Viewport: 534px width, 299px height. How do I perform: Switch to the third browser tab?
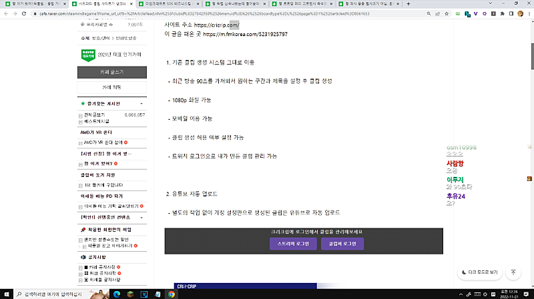coord(169,4)
